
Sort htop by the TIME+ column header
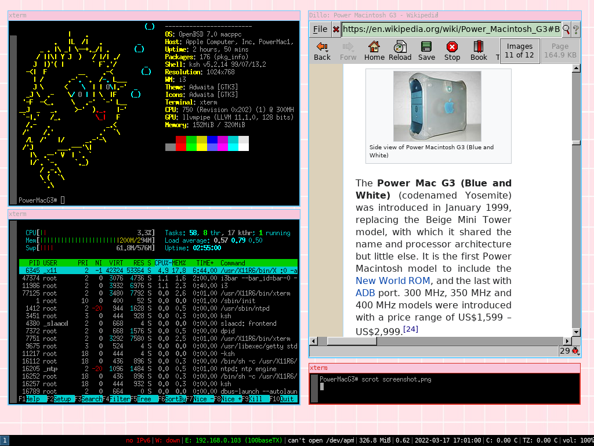205,263
